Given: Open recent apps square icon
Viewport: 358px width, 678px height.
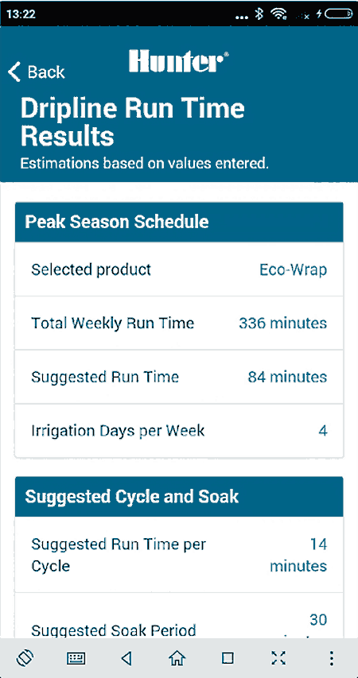Looking at the screenshot, I should (228, 658).
